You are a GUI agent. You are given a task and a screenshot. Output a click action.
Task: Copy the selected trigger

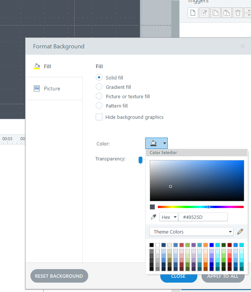(215, 13)
